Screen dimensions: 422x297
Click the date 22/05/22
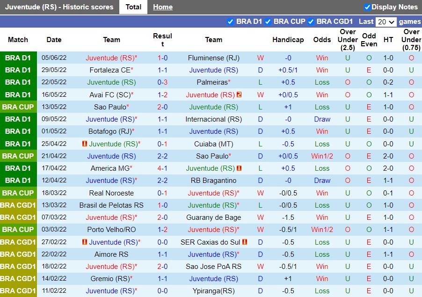click(x=54, y=82)
